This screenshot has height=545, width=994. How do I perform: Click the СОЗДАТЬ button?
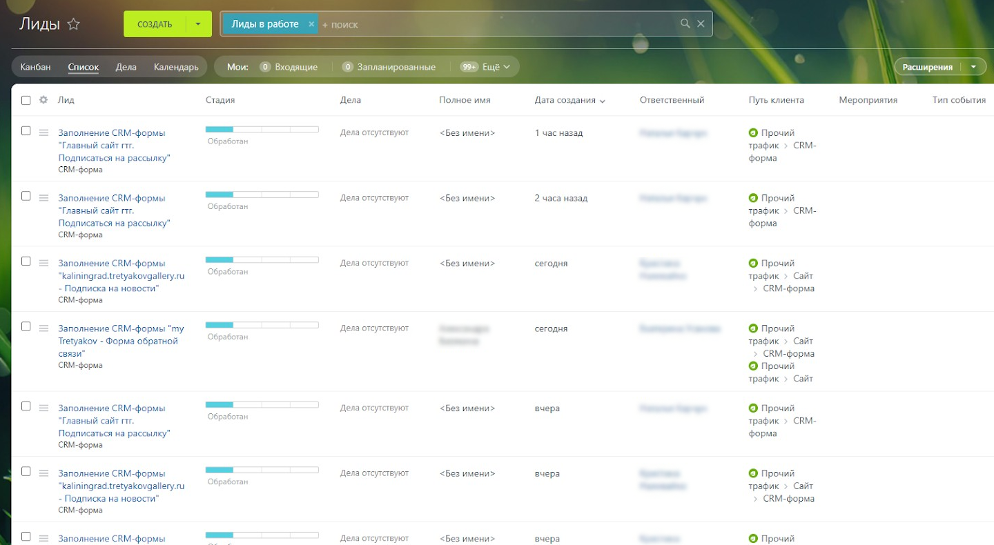155,24
